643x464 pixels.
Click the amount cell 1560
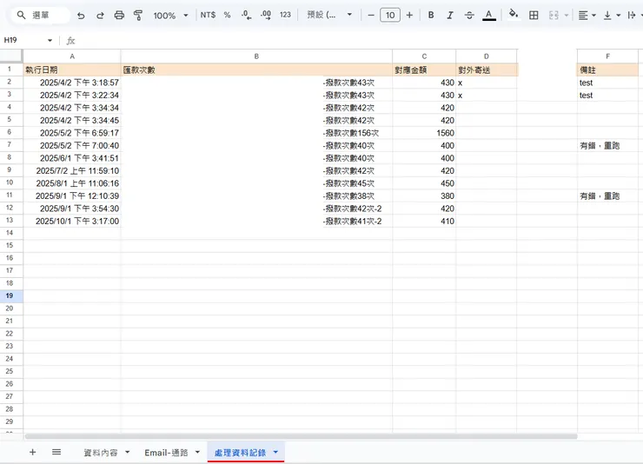pos(424,133)
